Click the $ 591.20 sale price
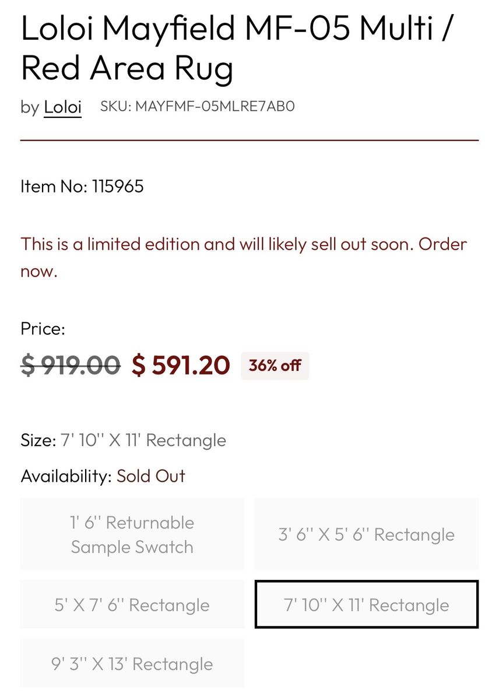Viewport: 499px width, 700px height. [181, 366]
